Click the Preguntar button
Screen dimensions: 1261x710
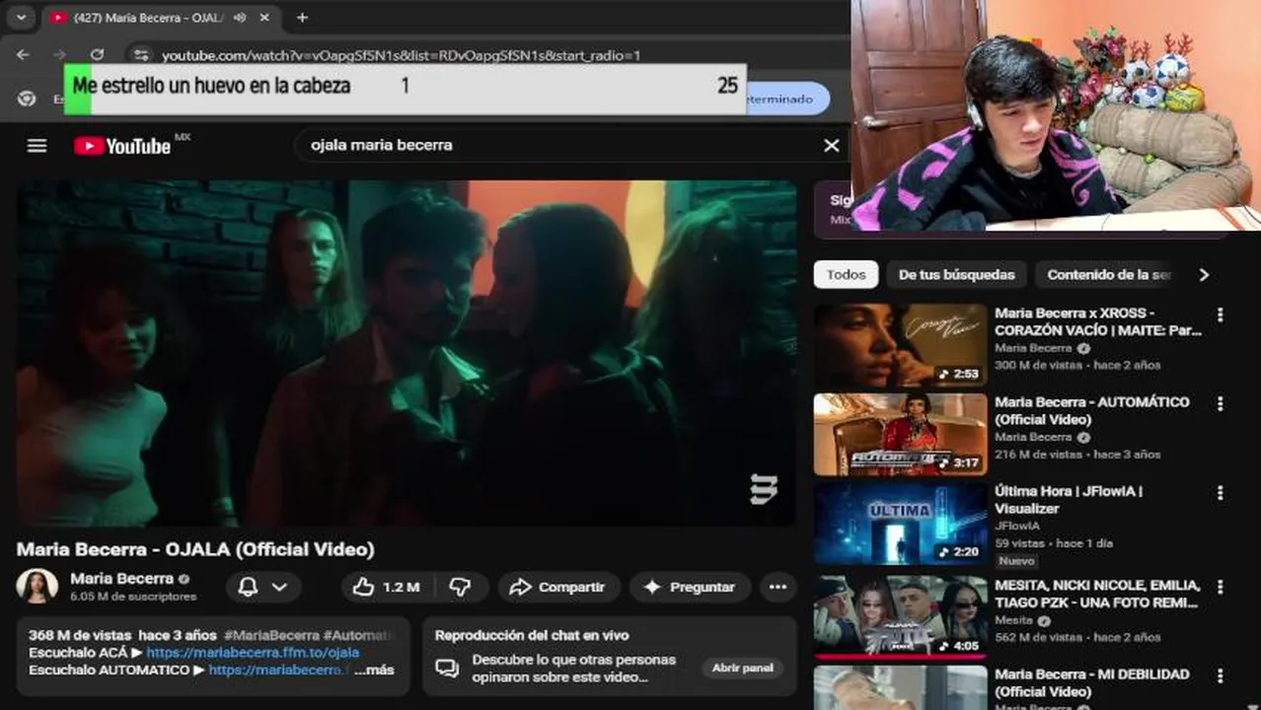click(x=690, y=587)
